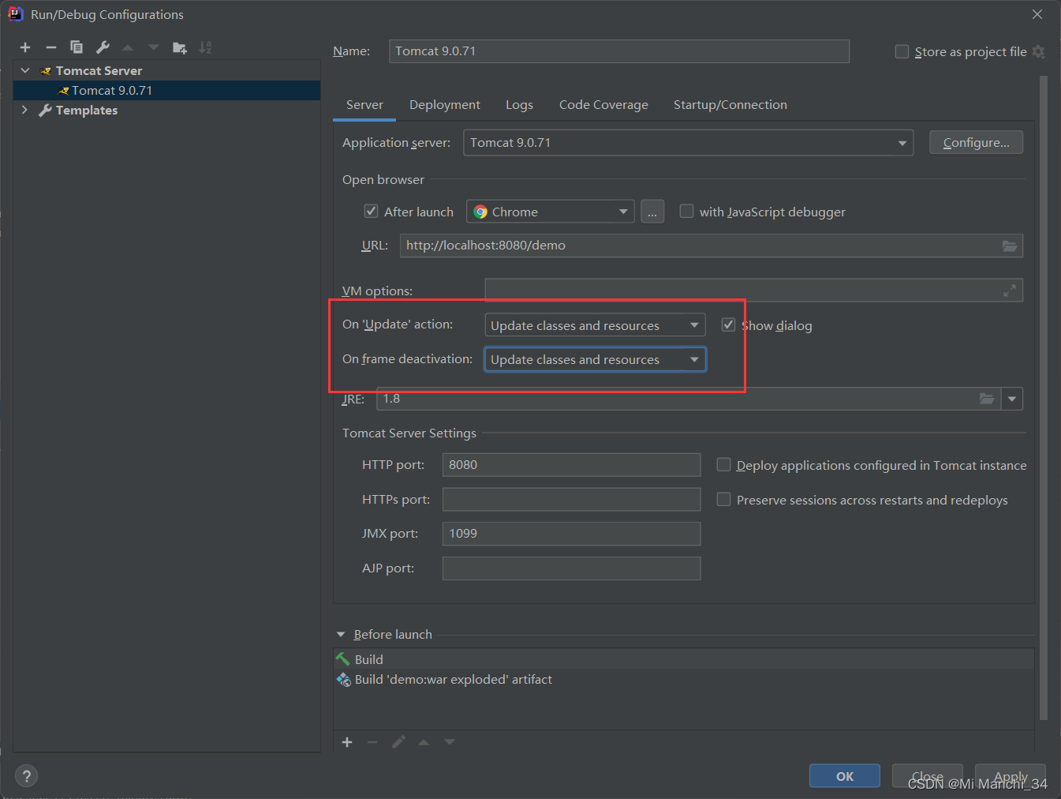Add new configuration with plus icon

tap(25, 47)
